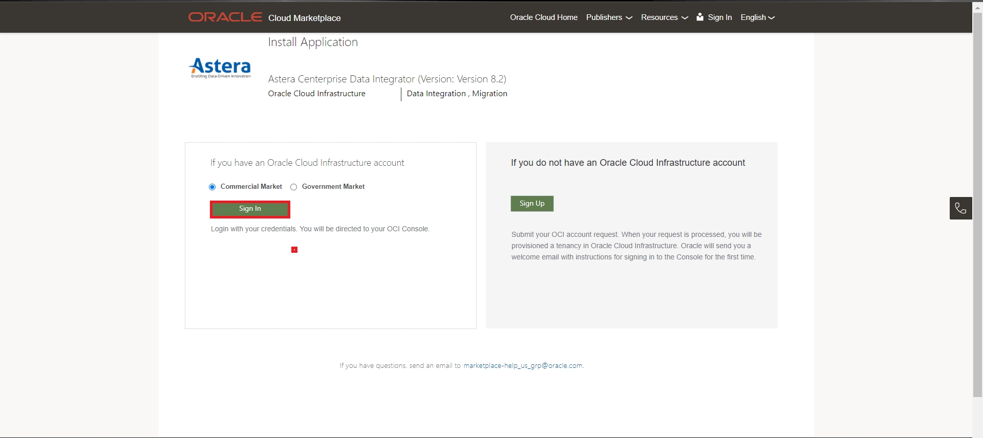The width and height of the screenshot is (983, 438).
Task: Click the Sign Up button
Action: click(x=532, y=204)
